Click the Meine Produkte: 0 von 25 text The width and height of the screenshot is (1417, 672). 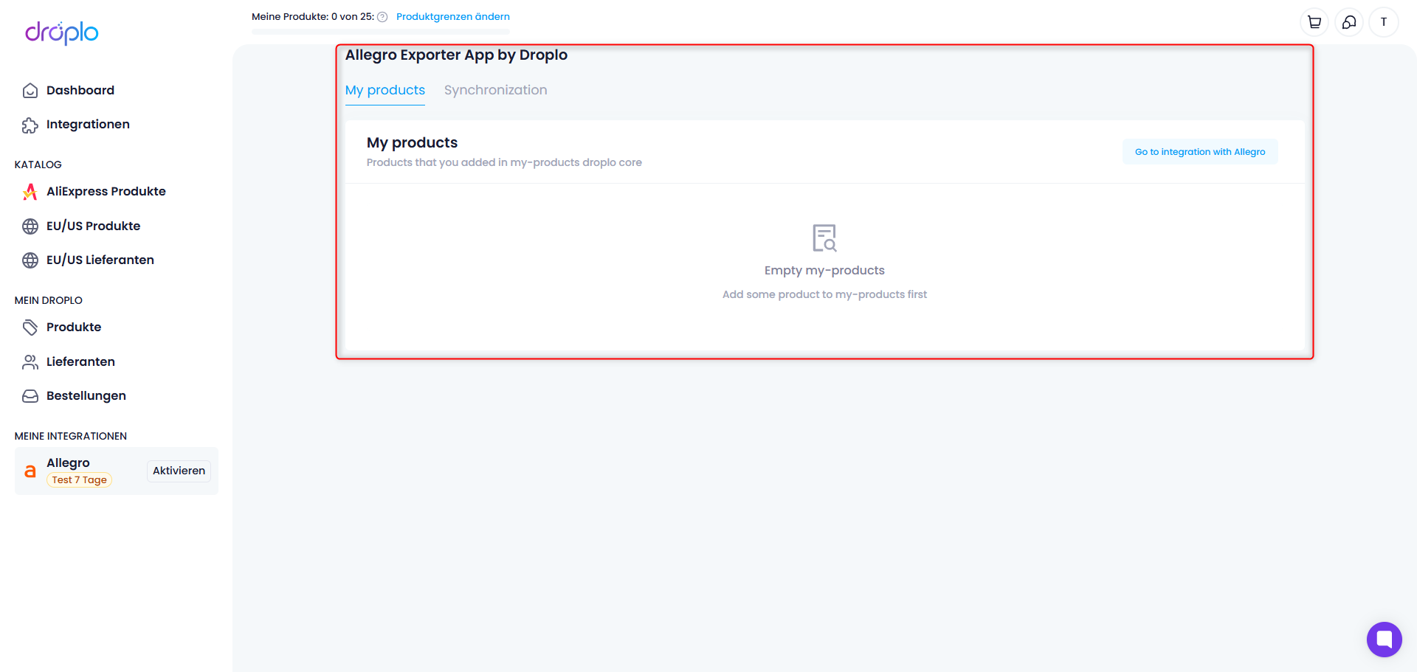point(313,16)
